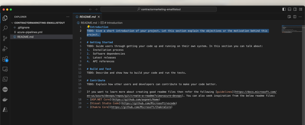Click the '# Contribute' heading

(x=96, y=81)
